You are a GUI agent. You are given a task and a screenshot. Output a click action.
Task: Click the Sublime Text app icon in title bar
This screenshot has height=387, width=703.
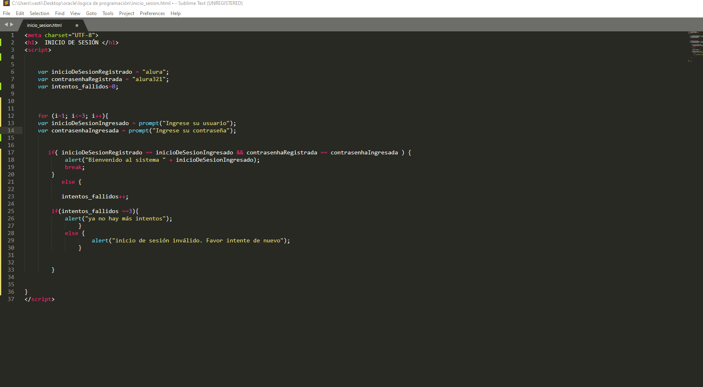(6, 3)
